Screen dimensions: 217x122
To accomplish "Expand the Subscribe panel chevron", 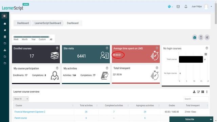I will (x=211, y=119).
